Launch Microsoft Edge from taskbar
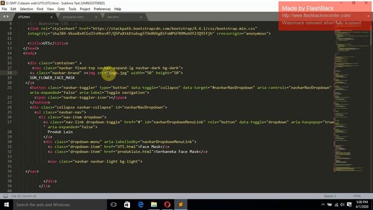 [140, 205]
